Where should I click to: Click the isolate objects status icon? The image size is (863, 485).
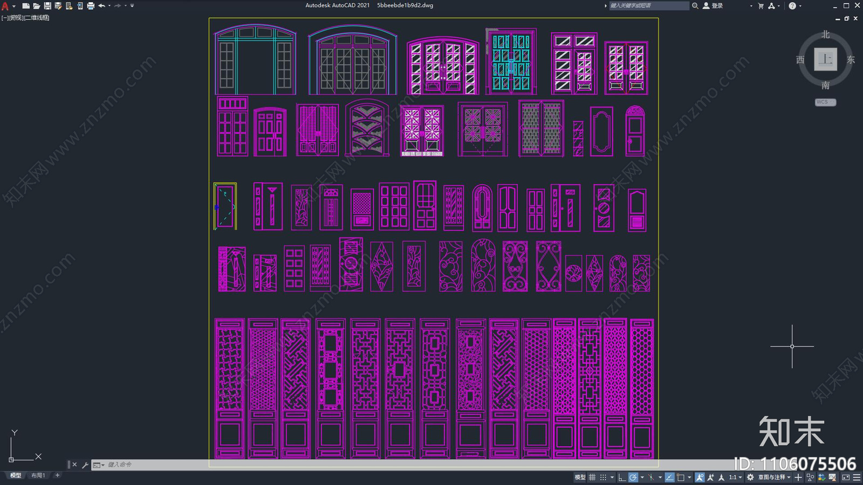[x=810, y=477]
